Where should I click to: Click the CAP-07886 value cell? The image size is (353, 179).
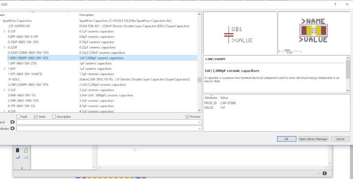228,103
